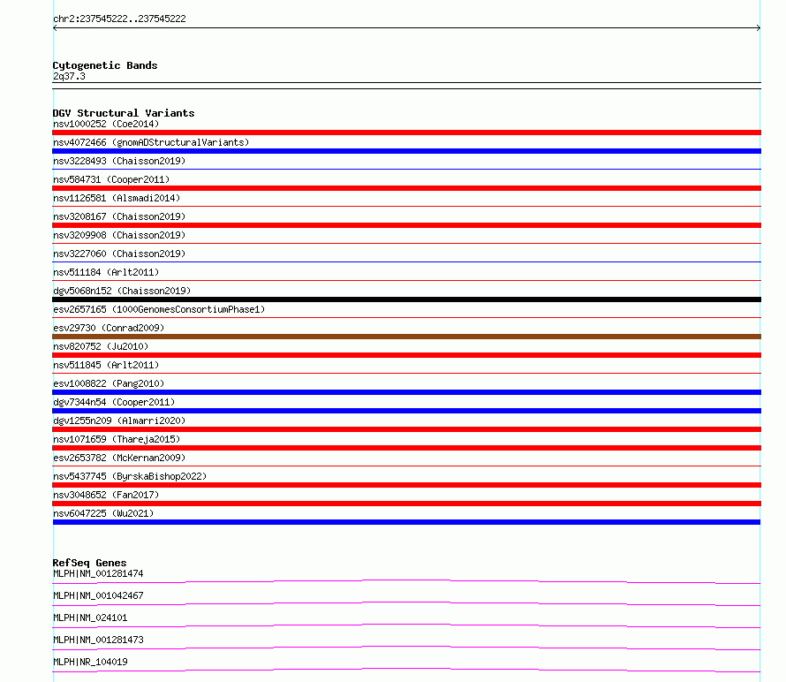786x682 pixels.
Task: Click transcript label MLPH|NM_001042467
Action: 98,595
